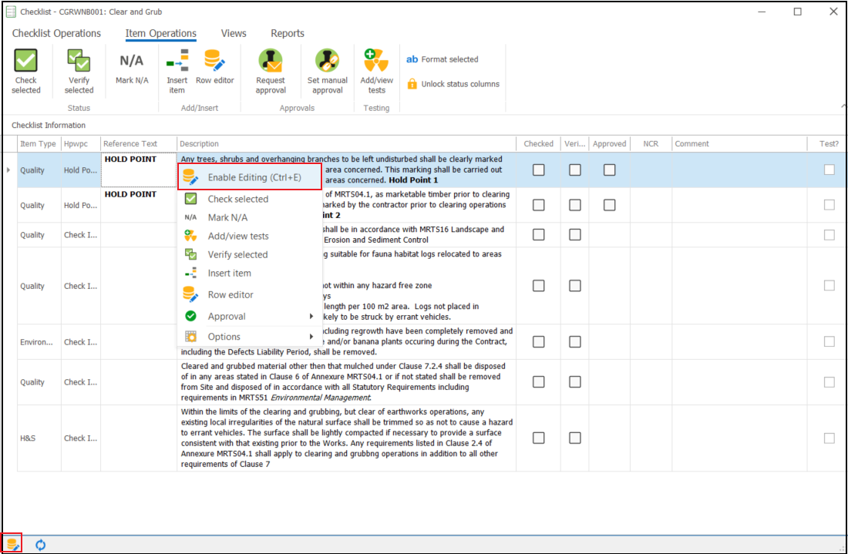Click the row indicator arrow of first row
Viewport: 848px width, 554px height.
coord(8,170)
